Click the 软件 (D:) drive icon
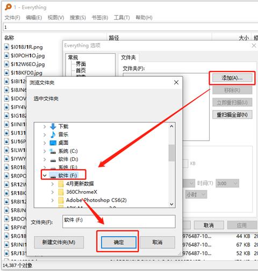Image resolution: width=258 pixels, height=271 pixels. pos(53,159)
